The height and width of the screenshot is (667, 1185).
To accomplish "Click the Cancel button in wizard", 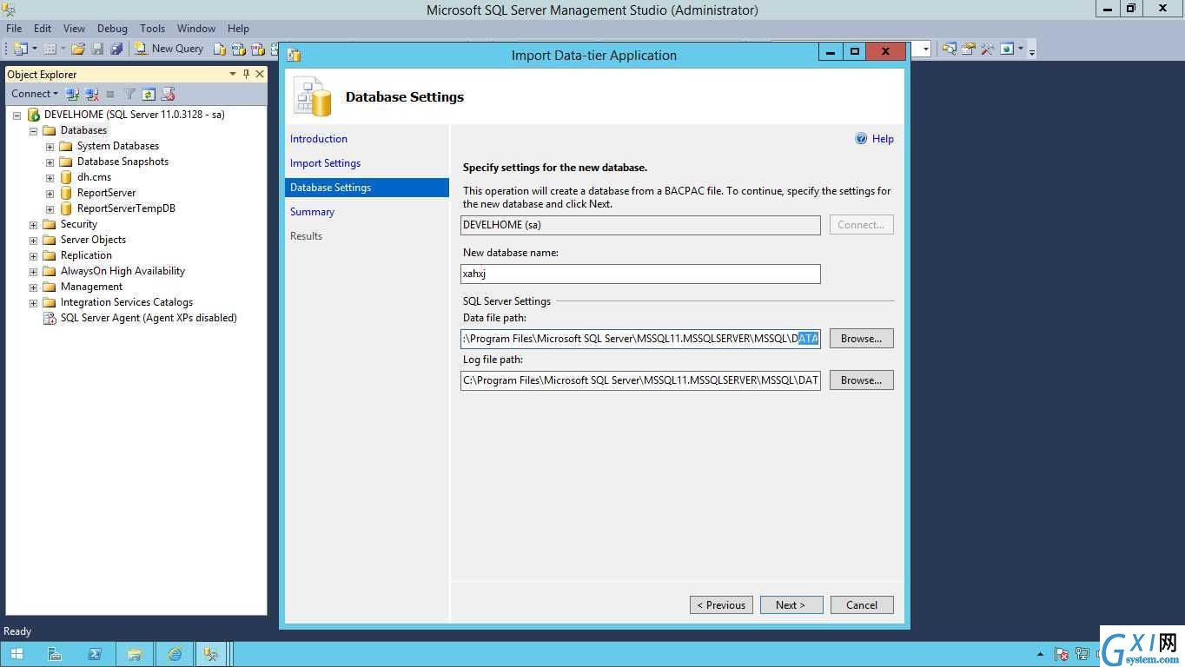I will pyautogui.click(x=862, y=605).
